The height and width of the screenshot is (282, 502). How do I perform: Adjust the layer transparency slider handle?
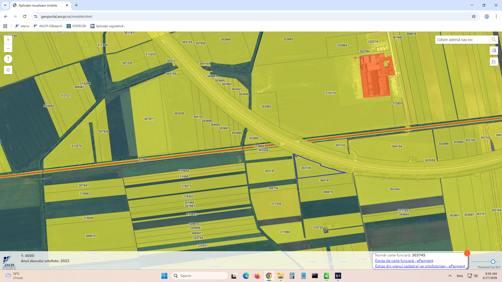(493, 262)
